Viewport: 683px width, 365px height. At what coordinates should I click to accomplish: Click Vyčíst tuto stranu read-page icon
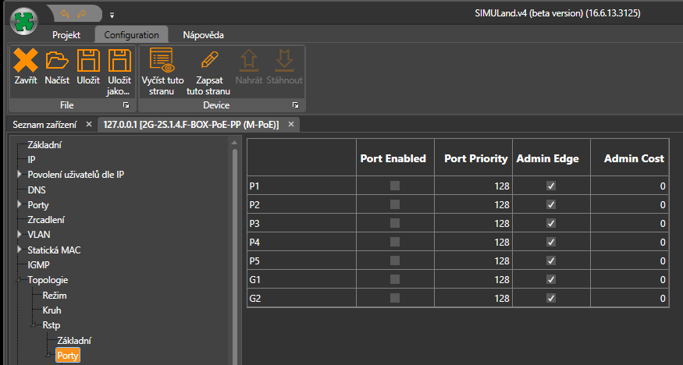[162, 59]
